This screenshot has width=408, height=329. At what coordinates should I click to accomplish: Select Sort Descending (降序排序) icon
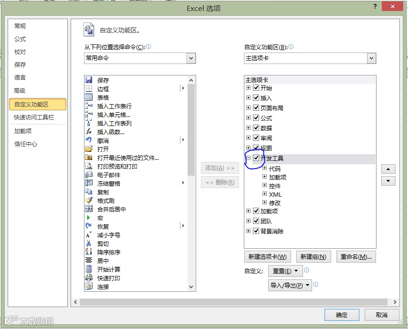89,252
